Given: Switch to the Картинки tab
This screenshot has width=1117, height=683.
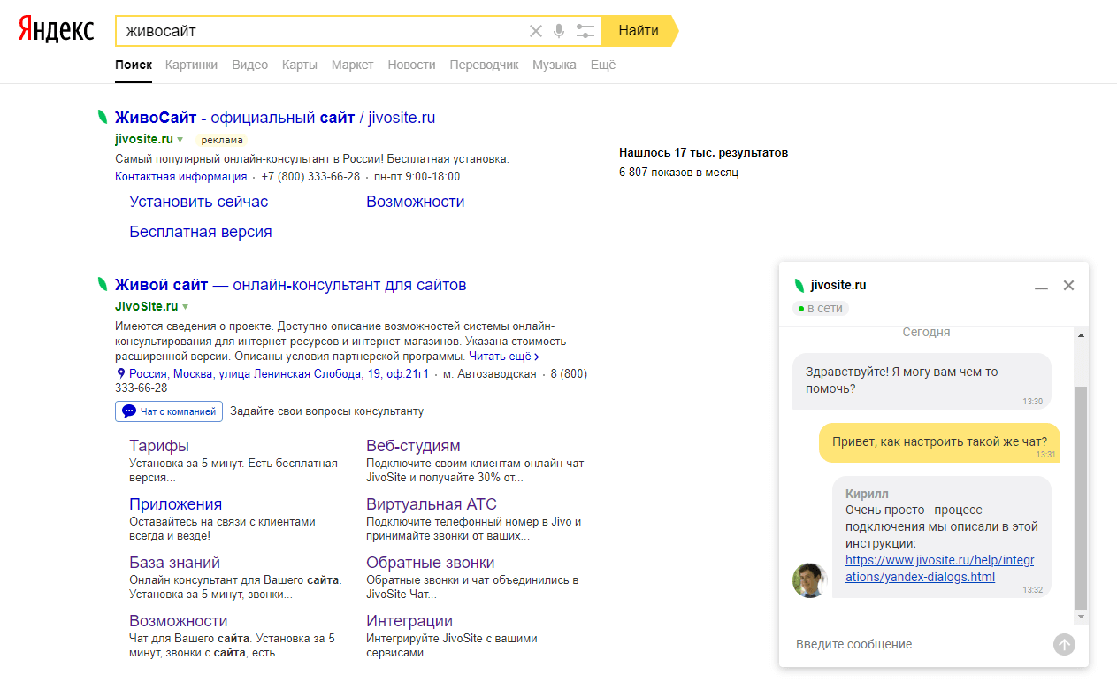Looking at the screenshot, I should click(191, 65).
